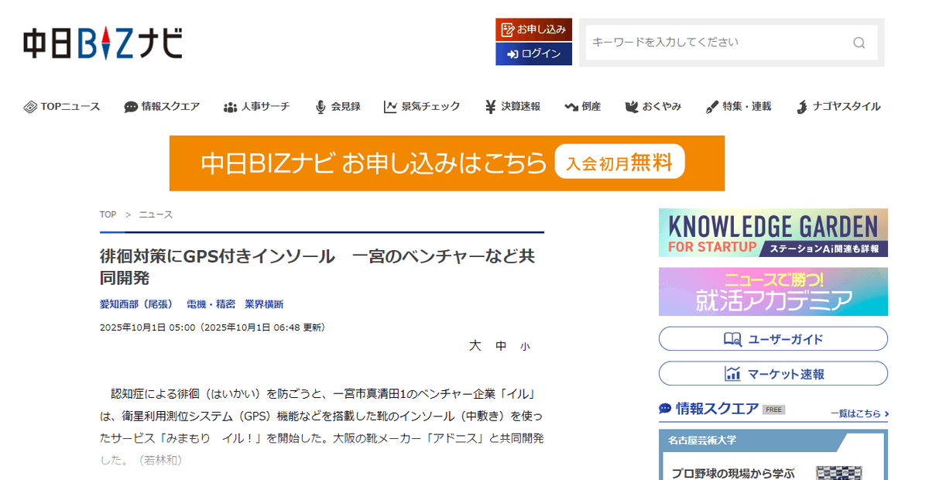Click the 一覧はこちら link in the sidebar
This screenshot has width=929, height=480.
click(859, 413)
